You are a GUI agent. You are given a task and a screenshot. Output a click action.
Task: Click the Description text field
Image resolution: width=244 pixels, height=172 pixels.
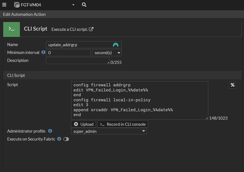[x=77, y=61]
